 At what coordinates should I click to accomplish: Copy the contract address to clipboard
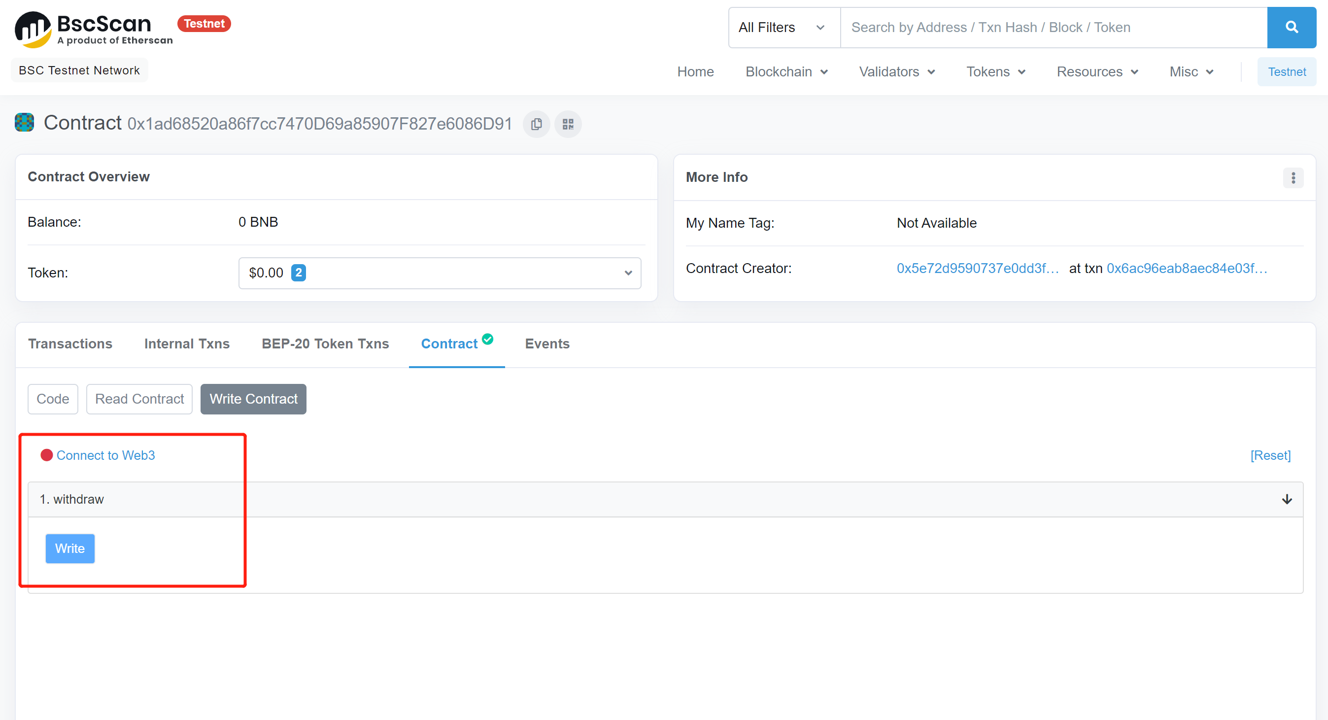pyautogui.click(x=536, y=124)
